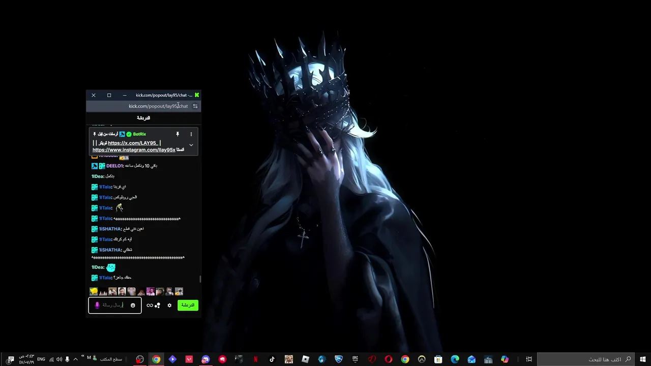Viewport: 651px width, 366px height.
Task: Click the green chat send button
Action: [188, 305]
